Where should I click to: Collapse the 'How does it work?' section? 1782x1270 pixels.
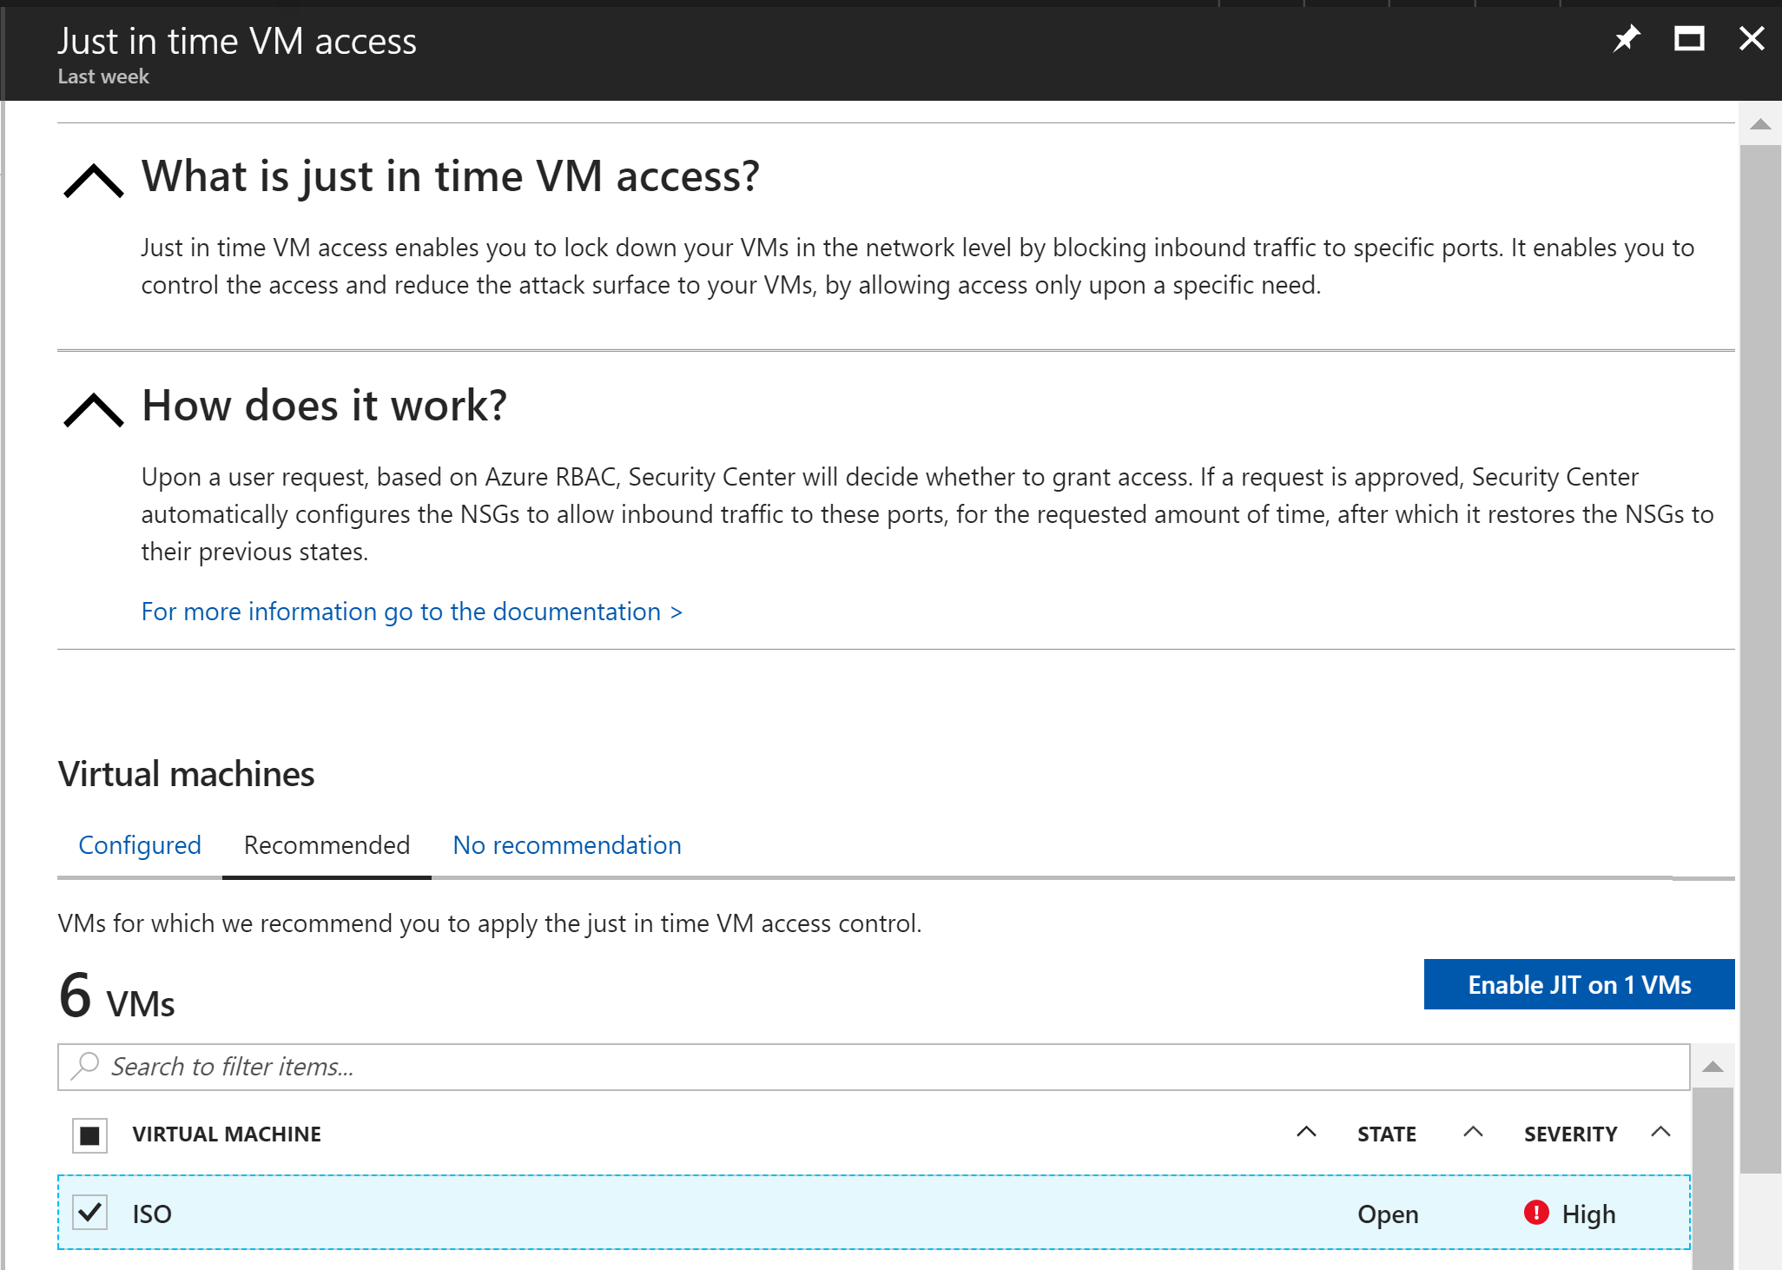click(x=94, y=409)
